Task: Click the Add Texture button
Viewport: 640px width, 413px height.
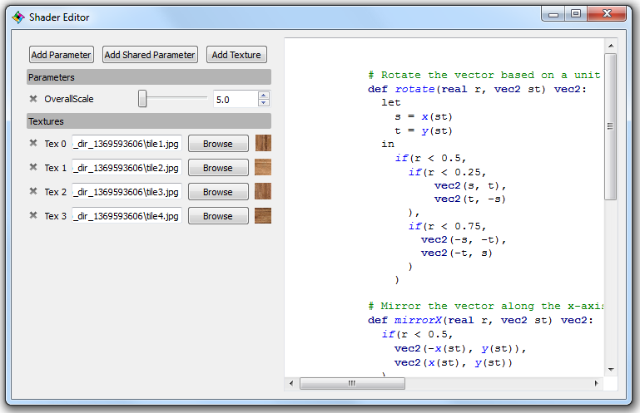Action: pos(236,55)
